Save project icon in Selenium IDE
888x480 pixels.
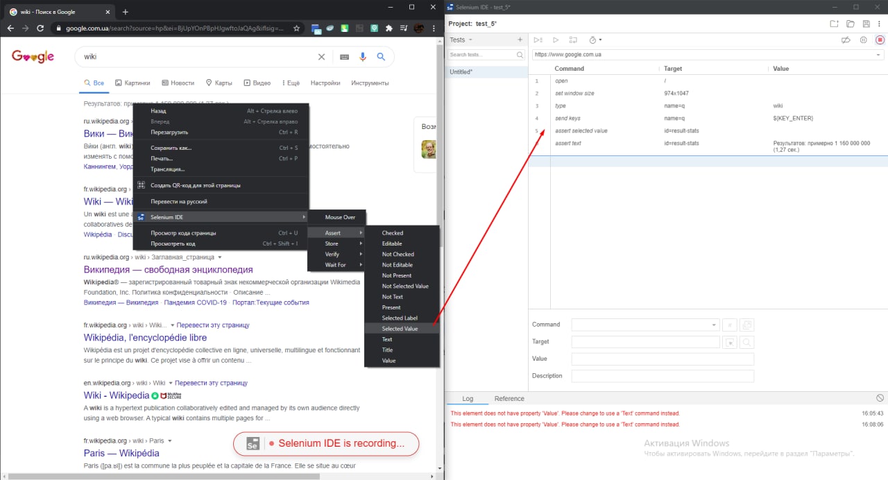[865, 24]
